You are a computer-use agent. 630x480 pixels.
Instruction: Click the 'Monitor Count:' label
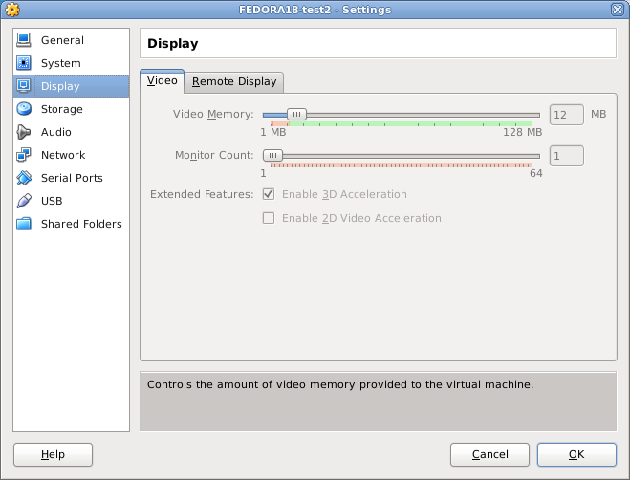(x=214, y=155)
